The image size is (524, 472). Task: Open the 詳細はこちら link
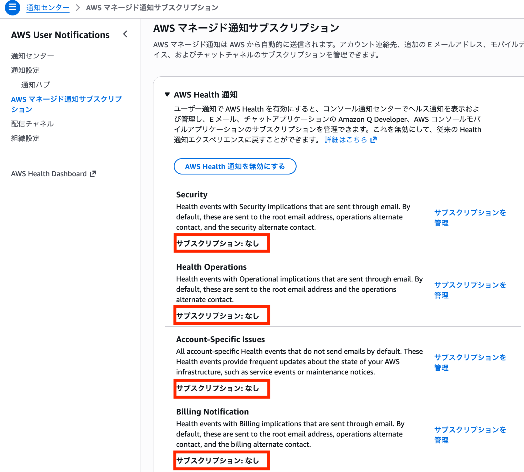345,140
